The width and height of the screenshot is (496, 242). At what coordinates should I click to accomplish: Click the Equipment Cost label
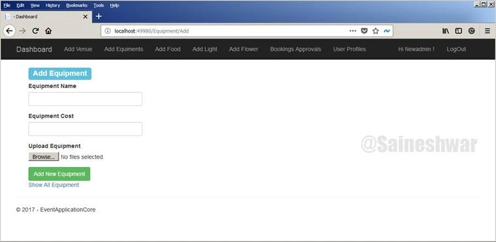(51, 116)
